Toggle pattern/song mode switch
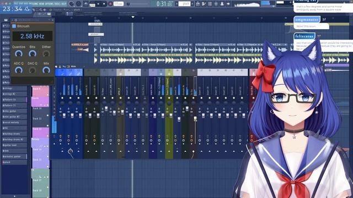The height and width of the screenshot is (198, 353). 93,4
